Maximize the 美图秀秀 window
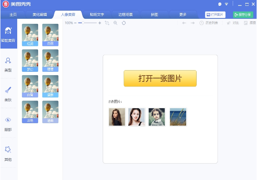The image size is (257, 180). 247,5
